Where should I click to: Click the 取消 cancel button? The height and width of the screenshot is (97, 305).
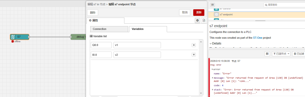(x=185, y=13)
